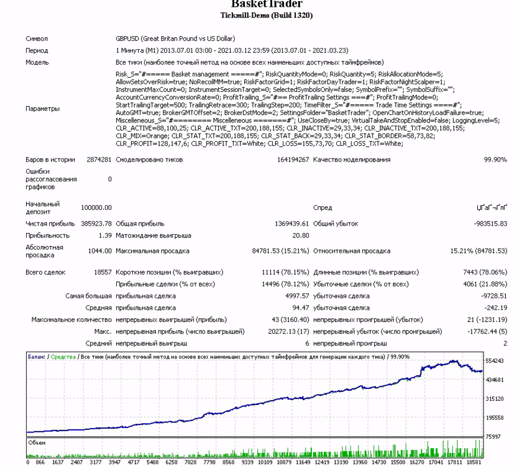Click the balance curve peak near 554243

click(x=454, y=362)
